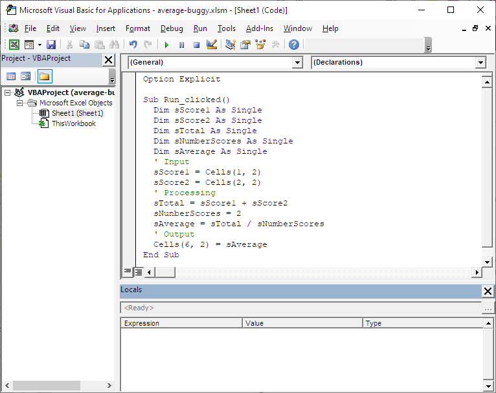Click Project pane horizontal scrollbar thumb
Image resolution: width=496 pixels, height=393 pixels.
[x=47, y=385]
